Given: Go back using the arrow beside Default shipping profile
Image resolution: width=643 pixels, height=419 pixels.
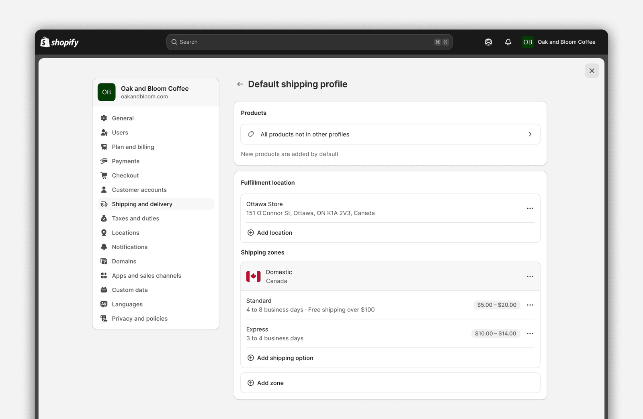Looking at the screenshot, I should (x=240, y=84).
